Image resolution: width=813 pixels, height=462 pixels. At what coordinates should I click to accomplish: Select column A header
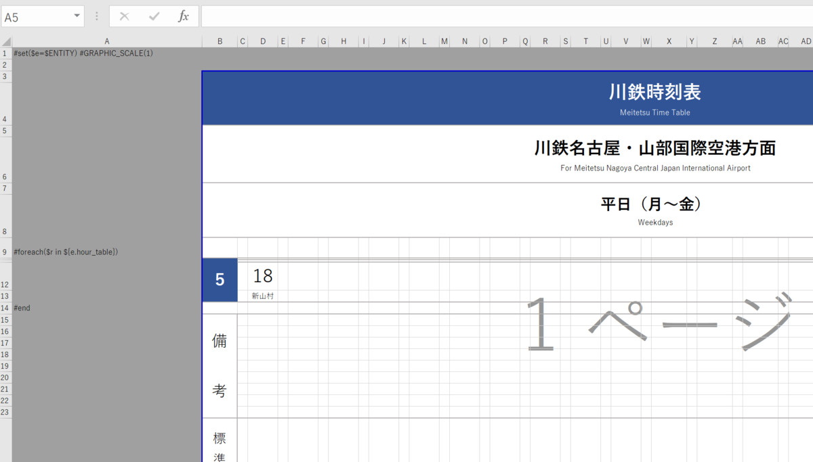[107, 41]
